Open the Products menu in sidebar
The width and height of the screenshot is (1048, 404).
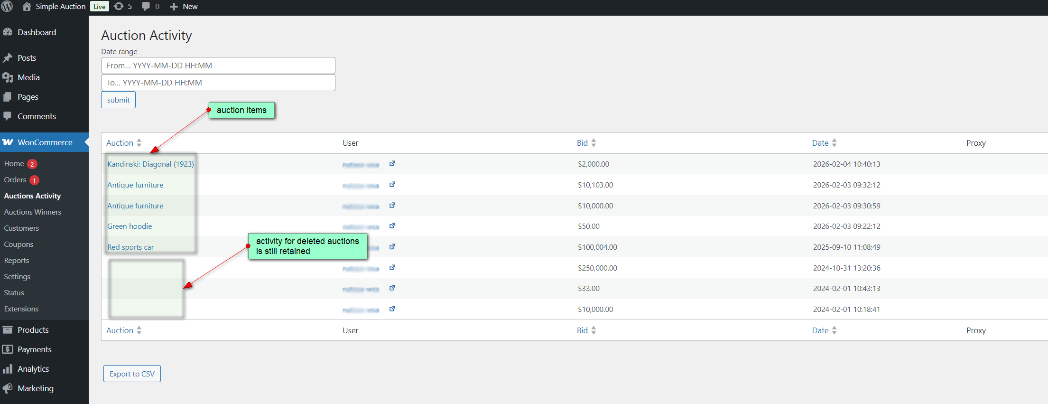[33, 330]
